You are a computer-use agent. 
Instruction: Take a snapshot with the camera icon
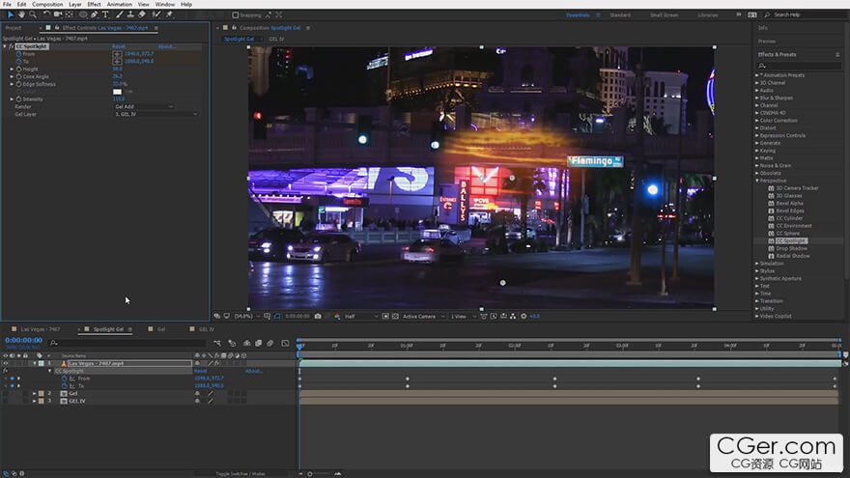pyautogui.click(x=318, y=316)
